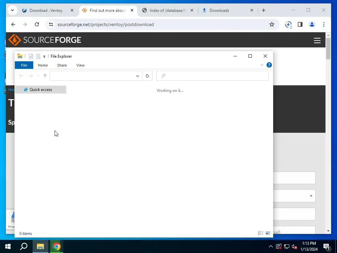Open the File tab in File Explorer
This screenshot has width=337, height=253.
tap(24, 65)
